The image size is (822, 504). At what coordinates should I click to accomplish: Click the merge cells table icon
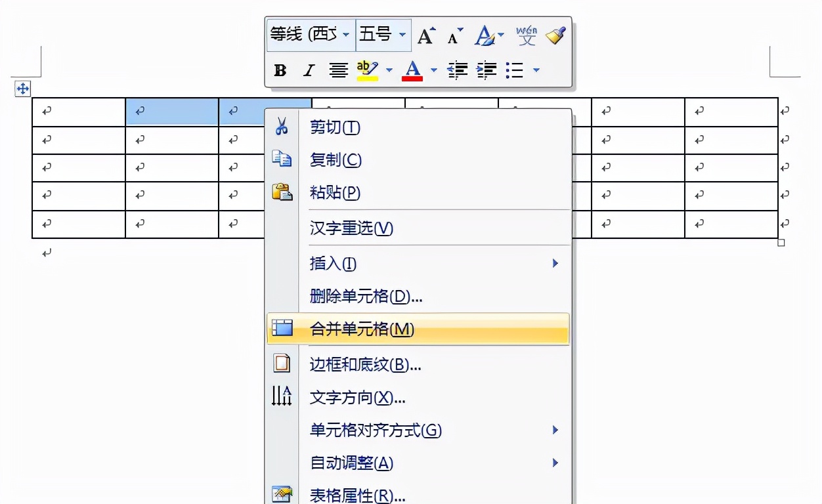pos(282,327)
